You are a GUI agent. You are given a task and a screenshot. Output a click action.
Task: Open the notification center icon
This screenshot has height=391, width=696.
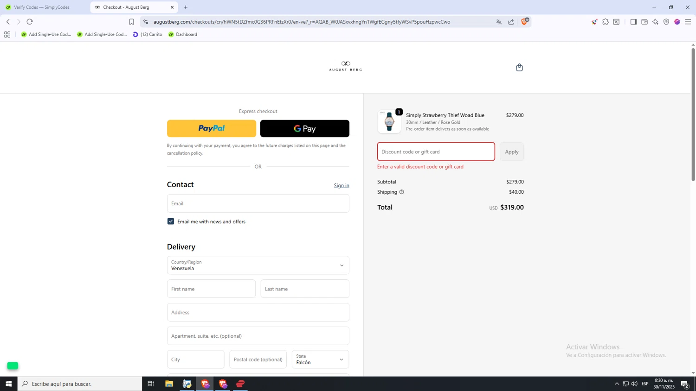pos(685,384)
